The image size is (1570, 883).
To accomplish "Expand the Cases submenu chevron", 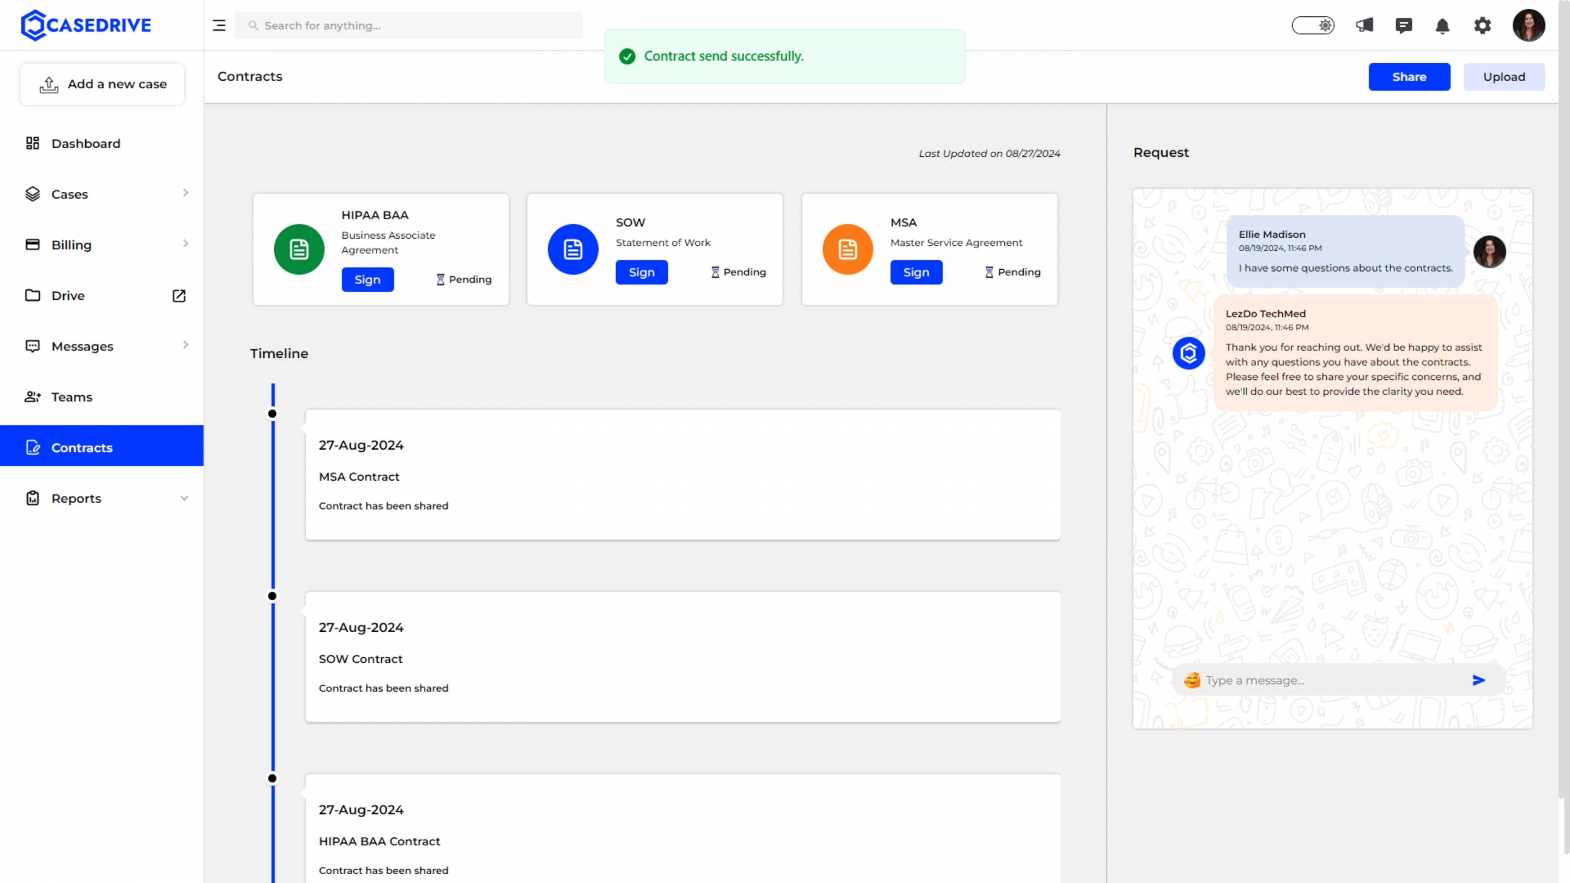I will 185,193.
